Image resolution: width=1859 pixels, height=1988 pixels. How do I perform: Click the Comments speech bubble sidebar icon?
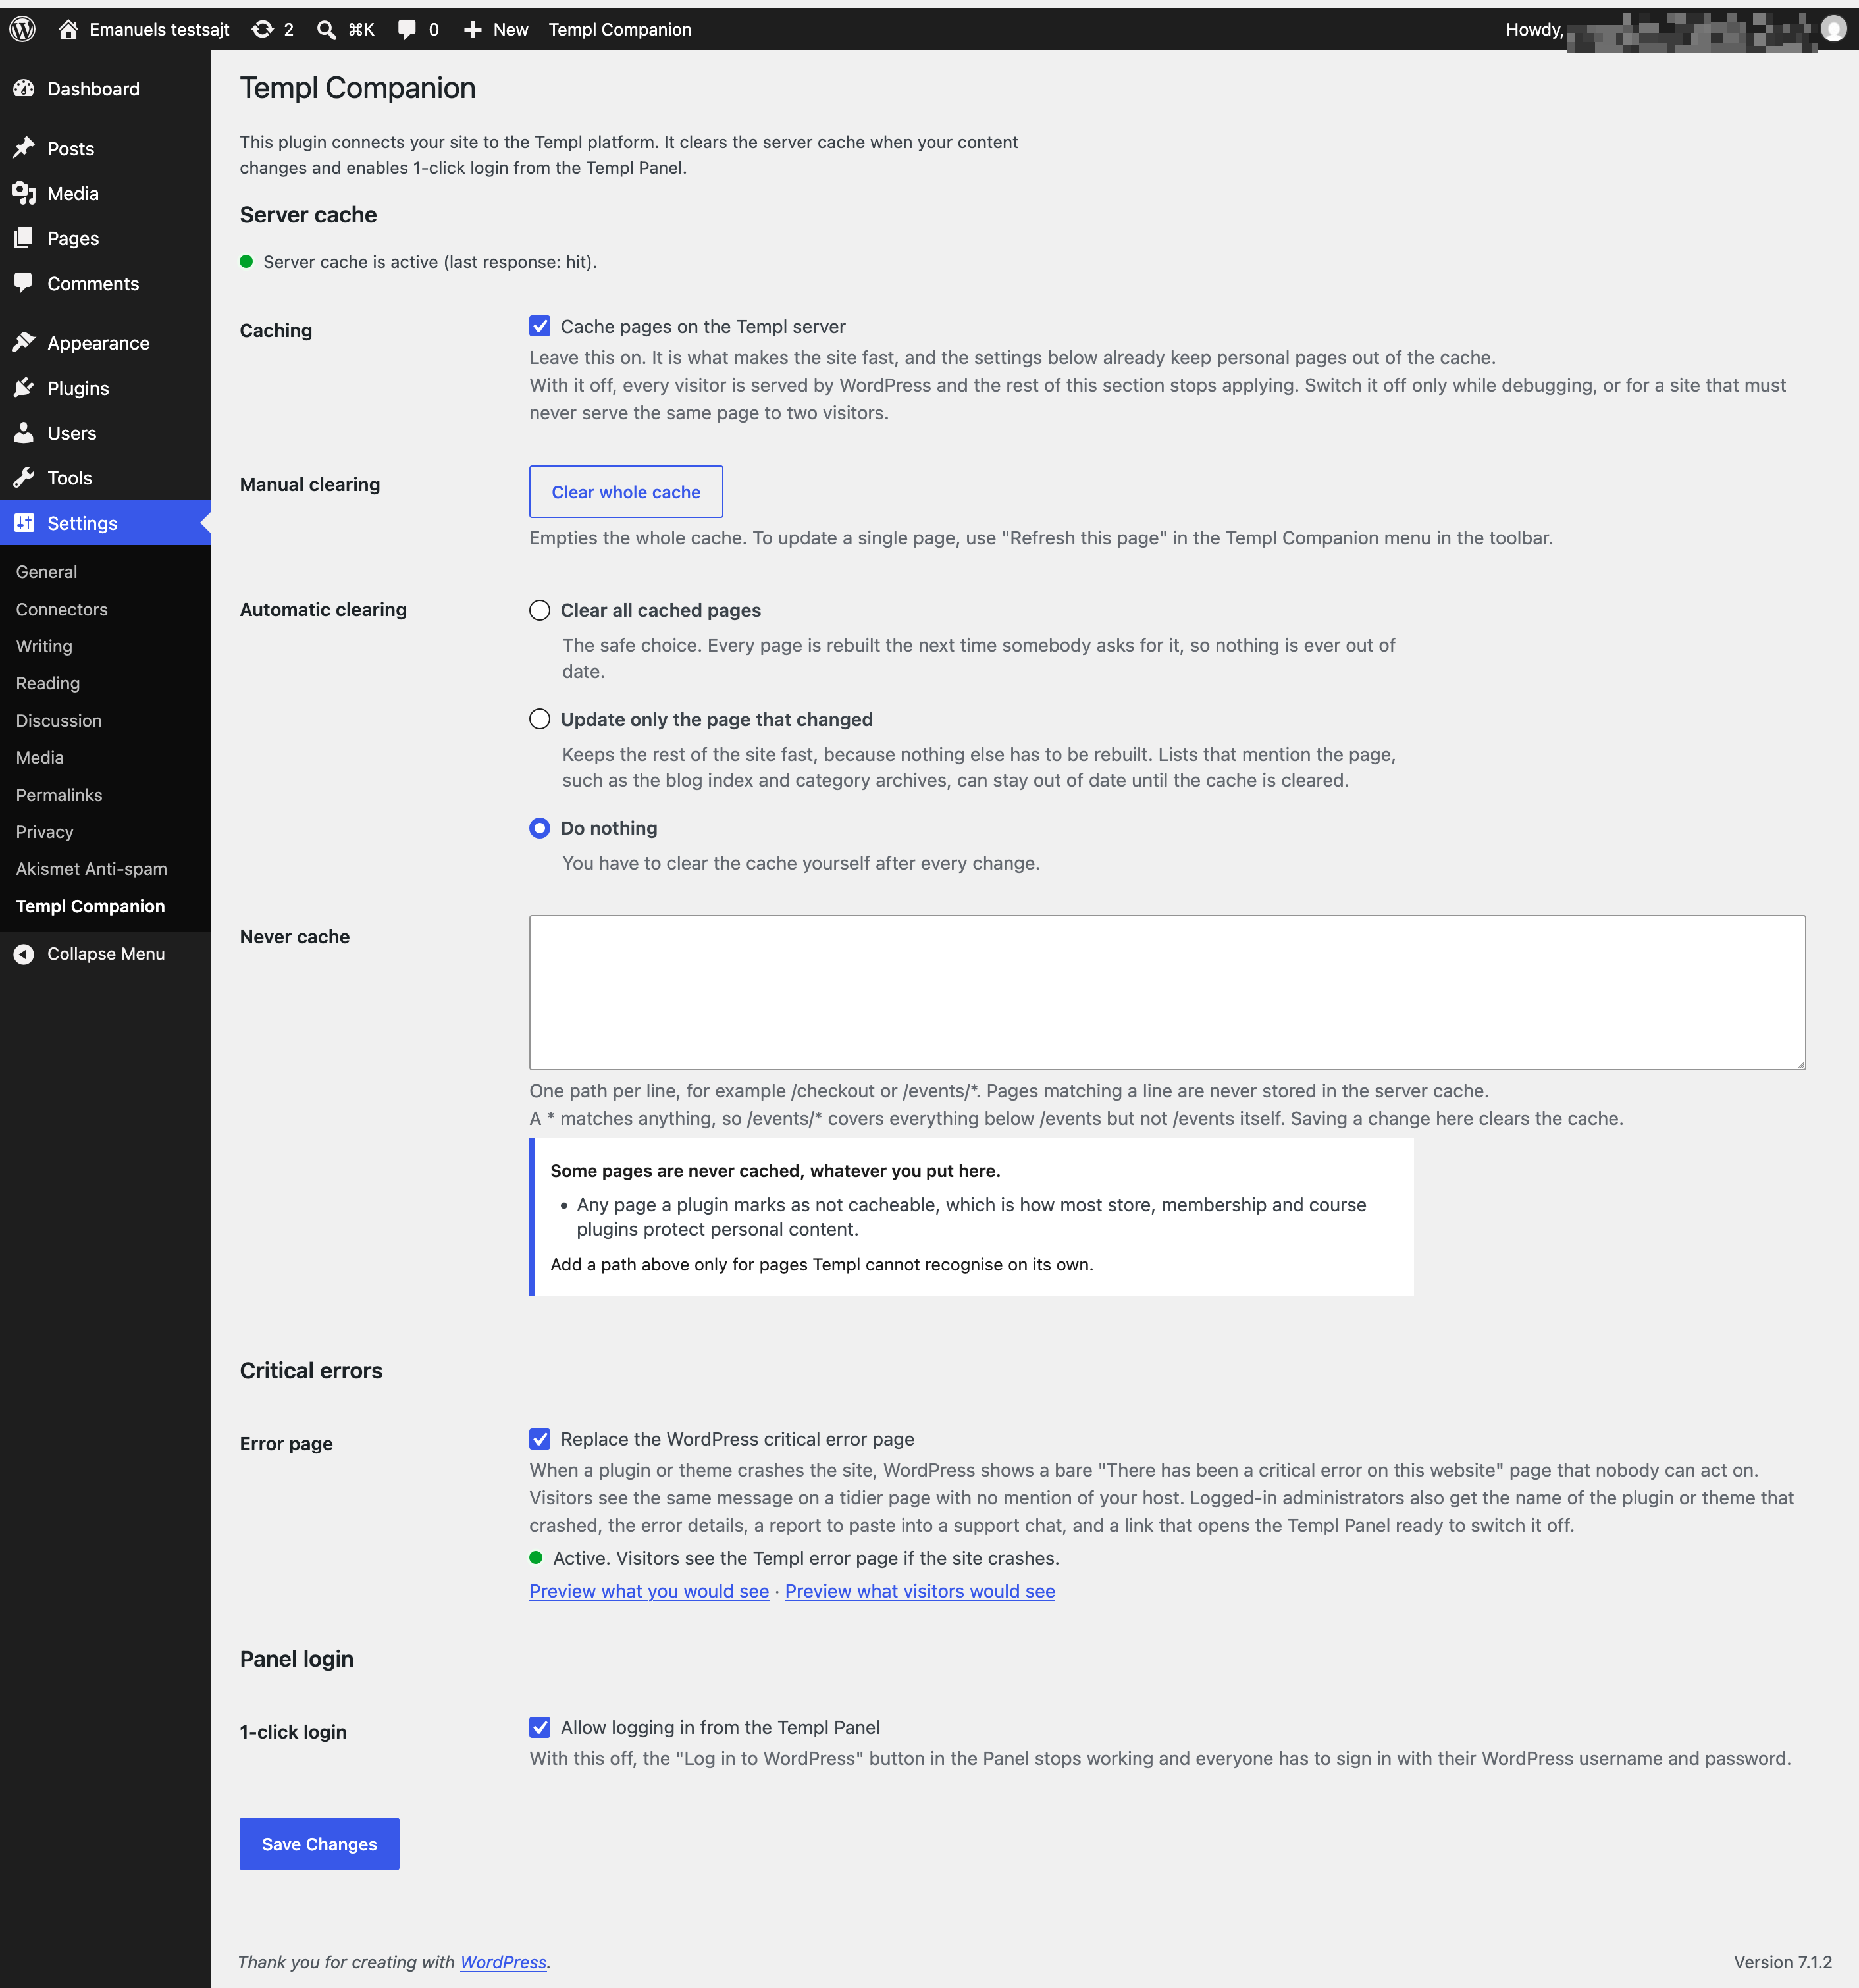(24, 283)
